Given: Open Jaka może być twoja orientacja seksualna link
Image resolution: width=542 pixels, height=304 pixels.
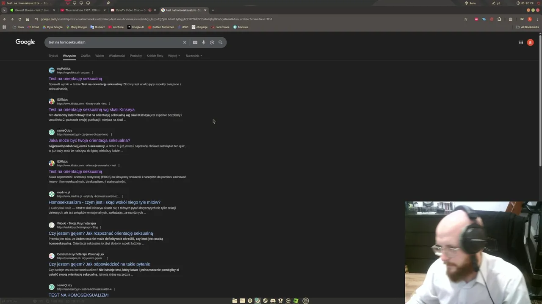Looking at the screenshot, I should point(89,140).
